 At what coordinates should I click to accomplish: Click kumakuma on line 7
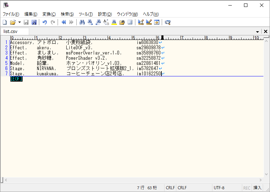tap(47, 74)
